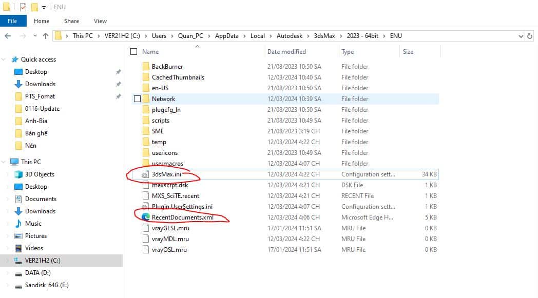
Task: Tick the checkbox beside Network folder
Action: [137, 99]
